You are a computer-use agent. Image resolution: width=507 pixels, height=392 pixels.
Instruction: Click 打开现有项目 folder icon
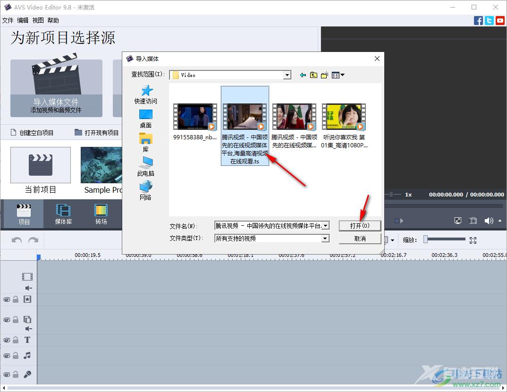coord(78,133)
